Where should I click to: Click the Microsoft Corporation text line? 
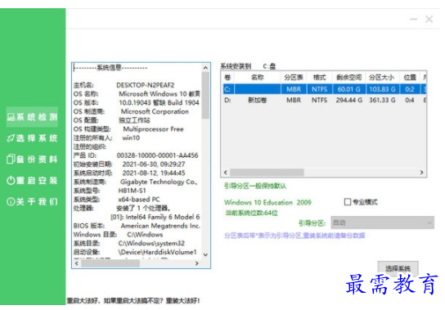155,111
